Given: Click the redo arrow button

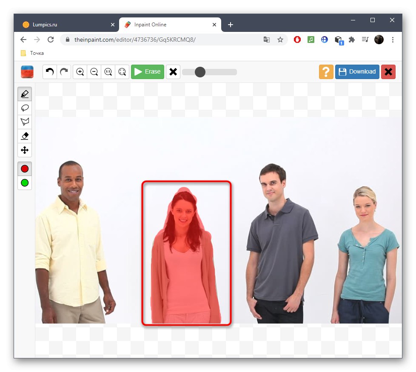Looking at the screenshot, I should [64, 71].
